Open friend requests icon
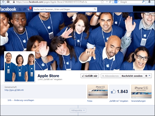Image resolution: width=155 pixels, height=116 pixels. [x=20, y=9]
